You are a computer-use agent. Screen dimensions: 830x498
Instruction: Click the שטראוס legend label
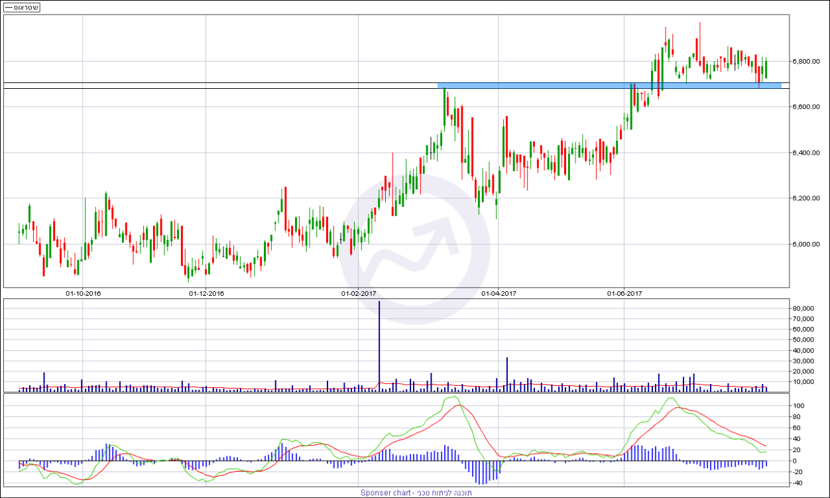[22, 7]
